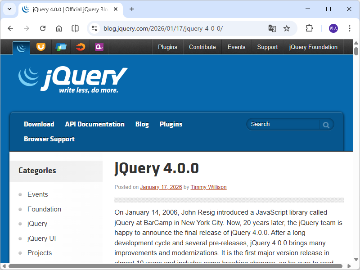
Task: Click the browser forward arrow
Action: 27,28
